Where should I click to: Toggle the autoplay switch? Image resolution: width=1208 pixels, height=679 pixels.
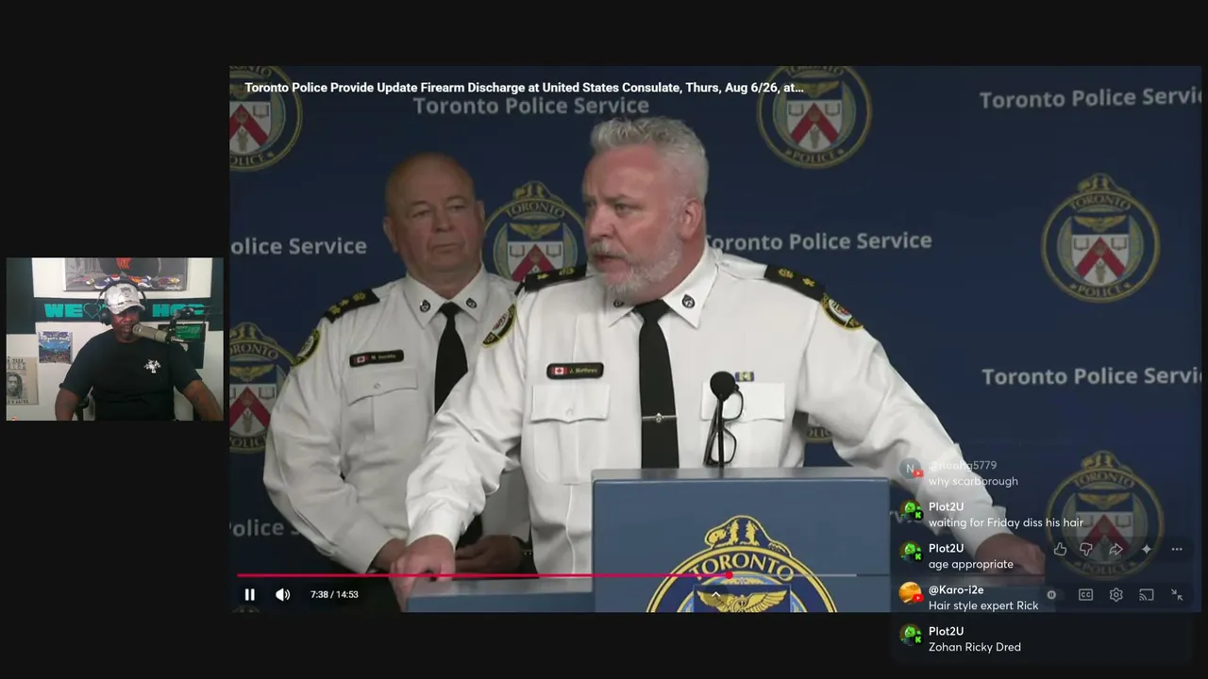tap(1051, 595)
